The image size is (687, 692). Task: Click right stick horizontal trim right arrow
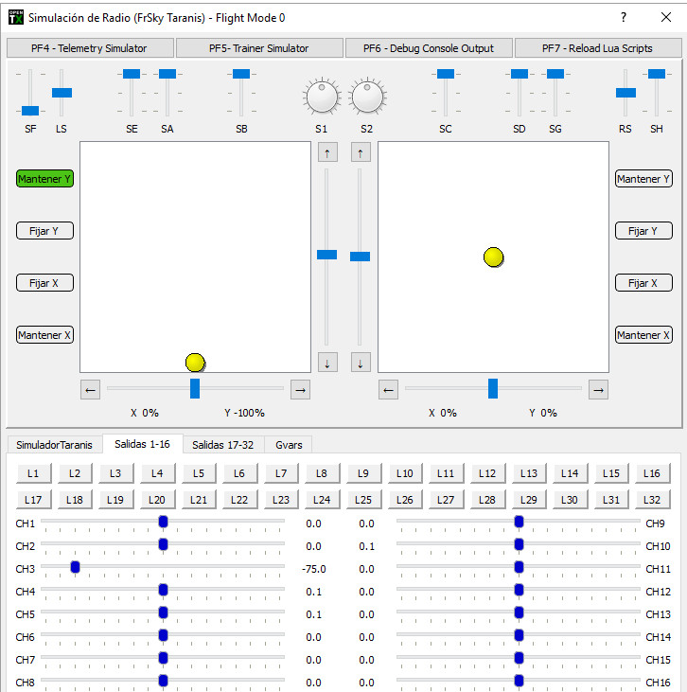[x=598, y=389]
